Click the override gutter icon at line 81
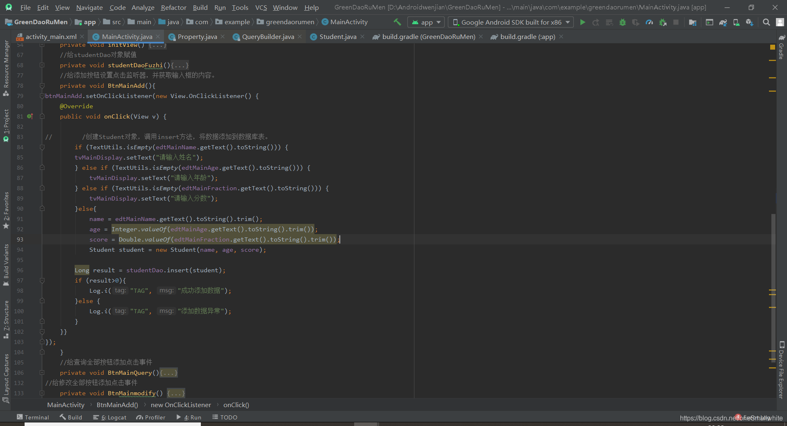 30,116
